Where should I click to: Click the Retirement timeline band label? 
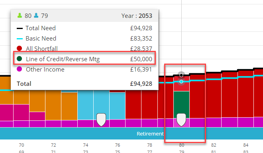pos(150,134)
